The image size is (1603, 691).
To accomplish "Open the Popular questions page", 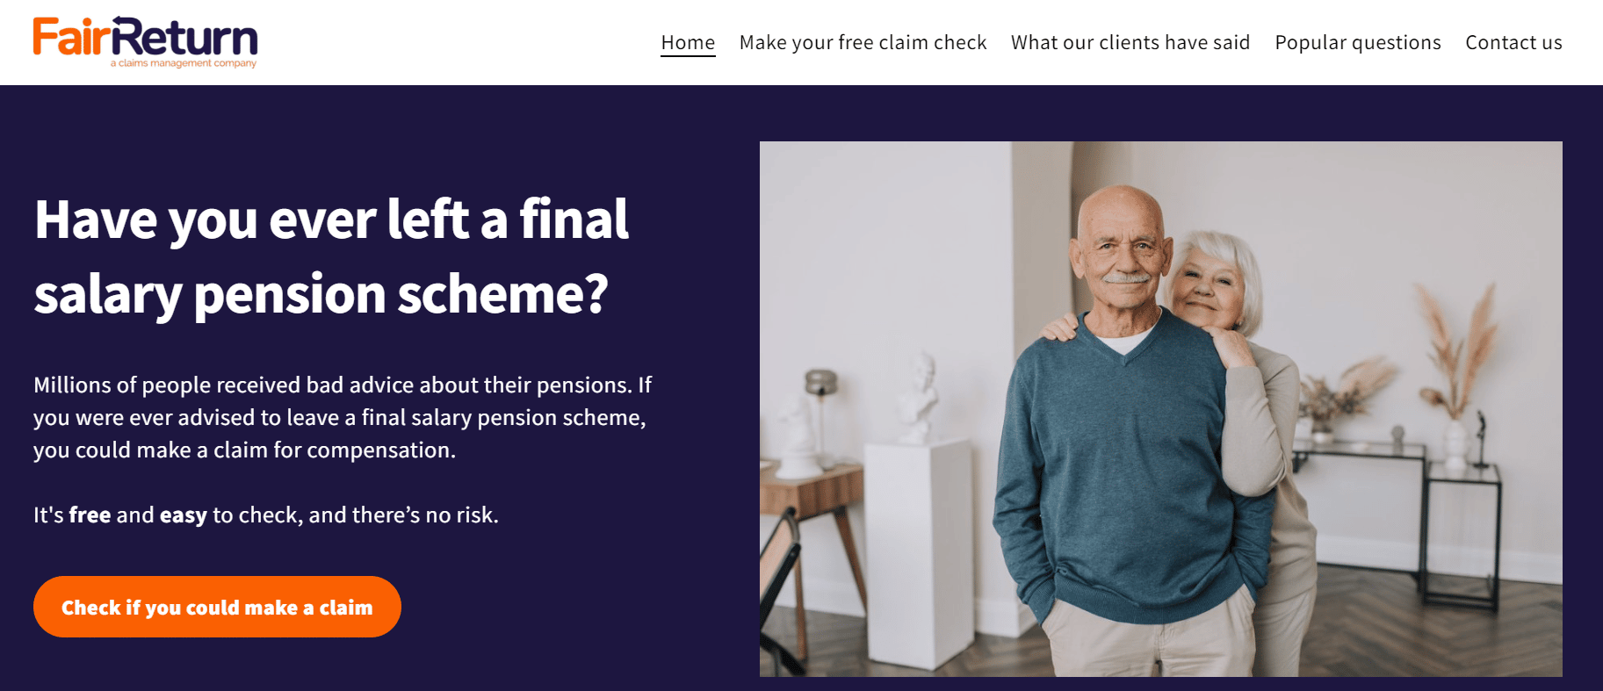I will tap(1357, 42).
